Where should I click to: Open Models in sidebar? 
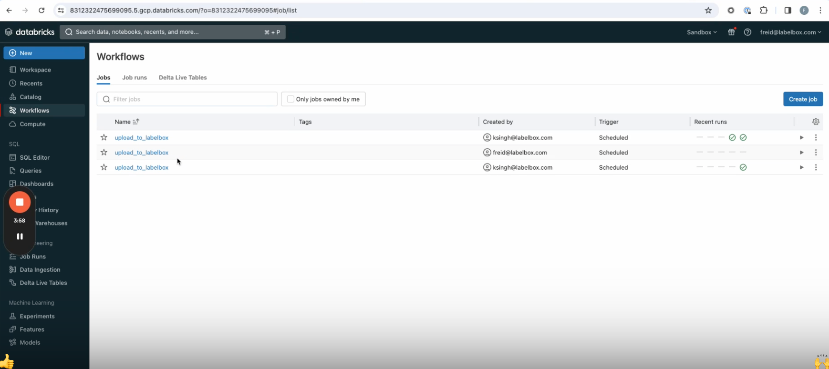pos(44,342)
